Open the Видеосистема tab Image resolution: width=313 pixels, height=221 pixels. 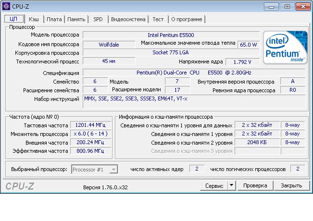pos(128,19)
